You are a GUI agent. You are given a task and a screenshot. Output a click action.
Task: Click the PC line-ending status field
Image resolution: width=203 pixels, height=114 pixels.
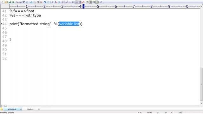pyautogui.click(x=172, y=113)
